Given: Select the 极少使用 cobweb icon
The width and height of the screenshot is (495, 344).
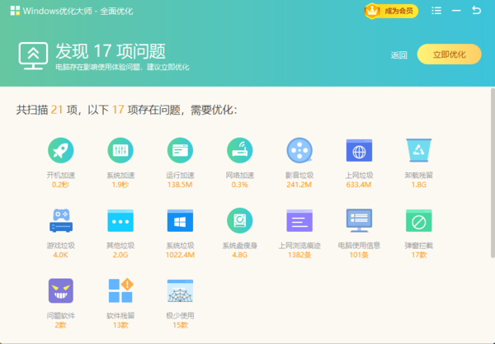Looking at the screenshot, I should (x=180, y=290).
